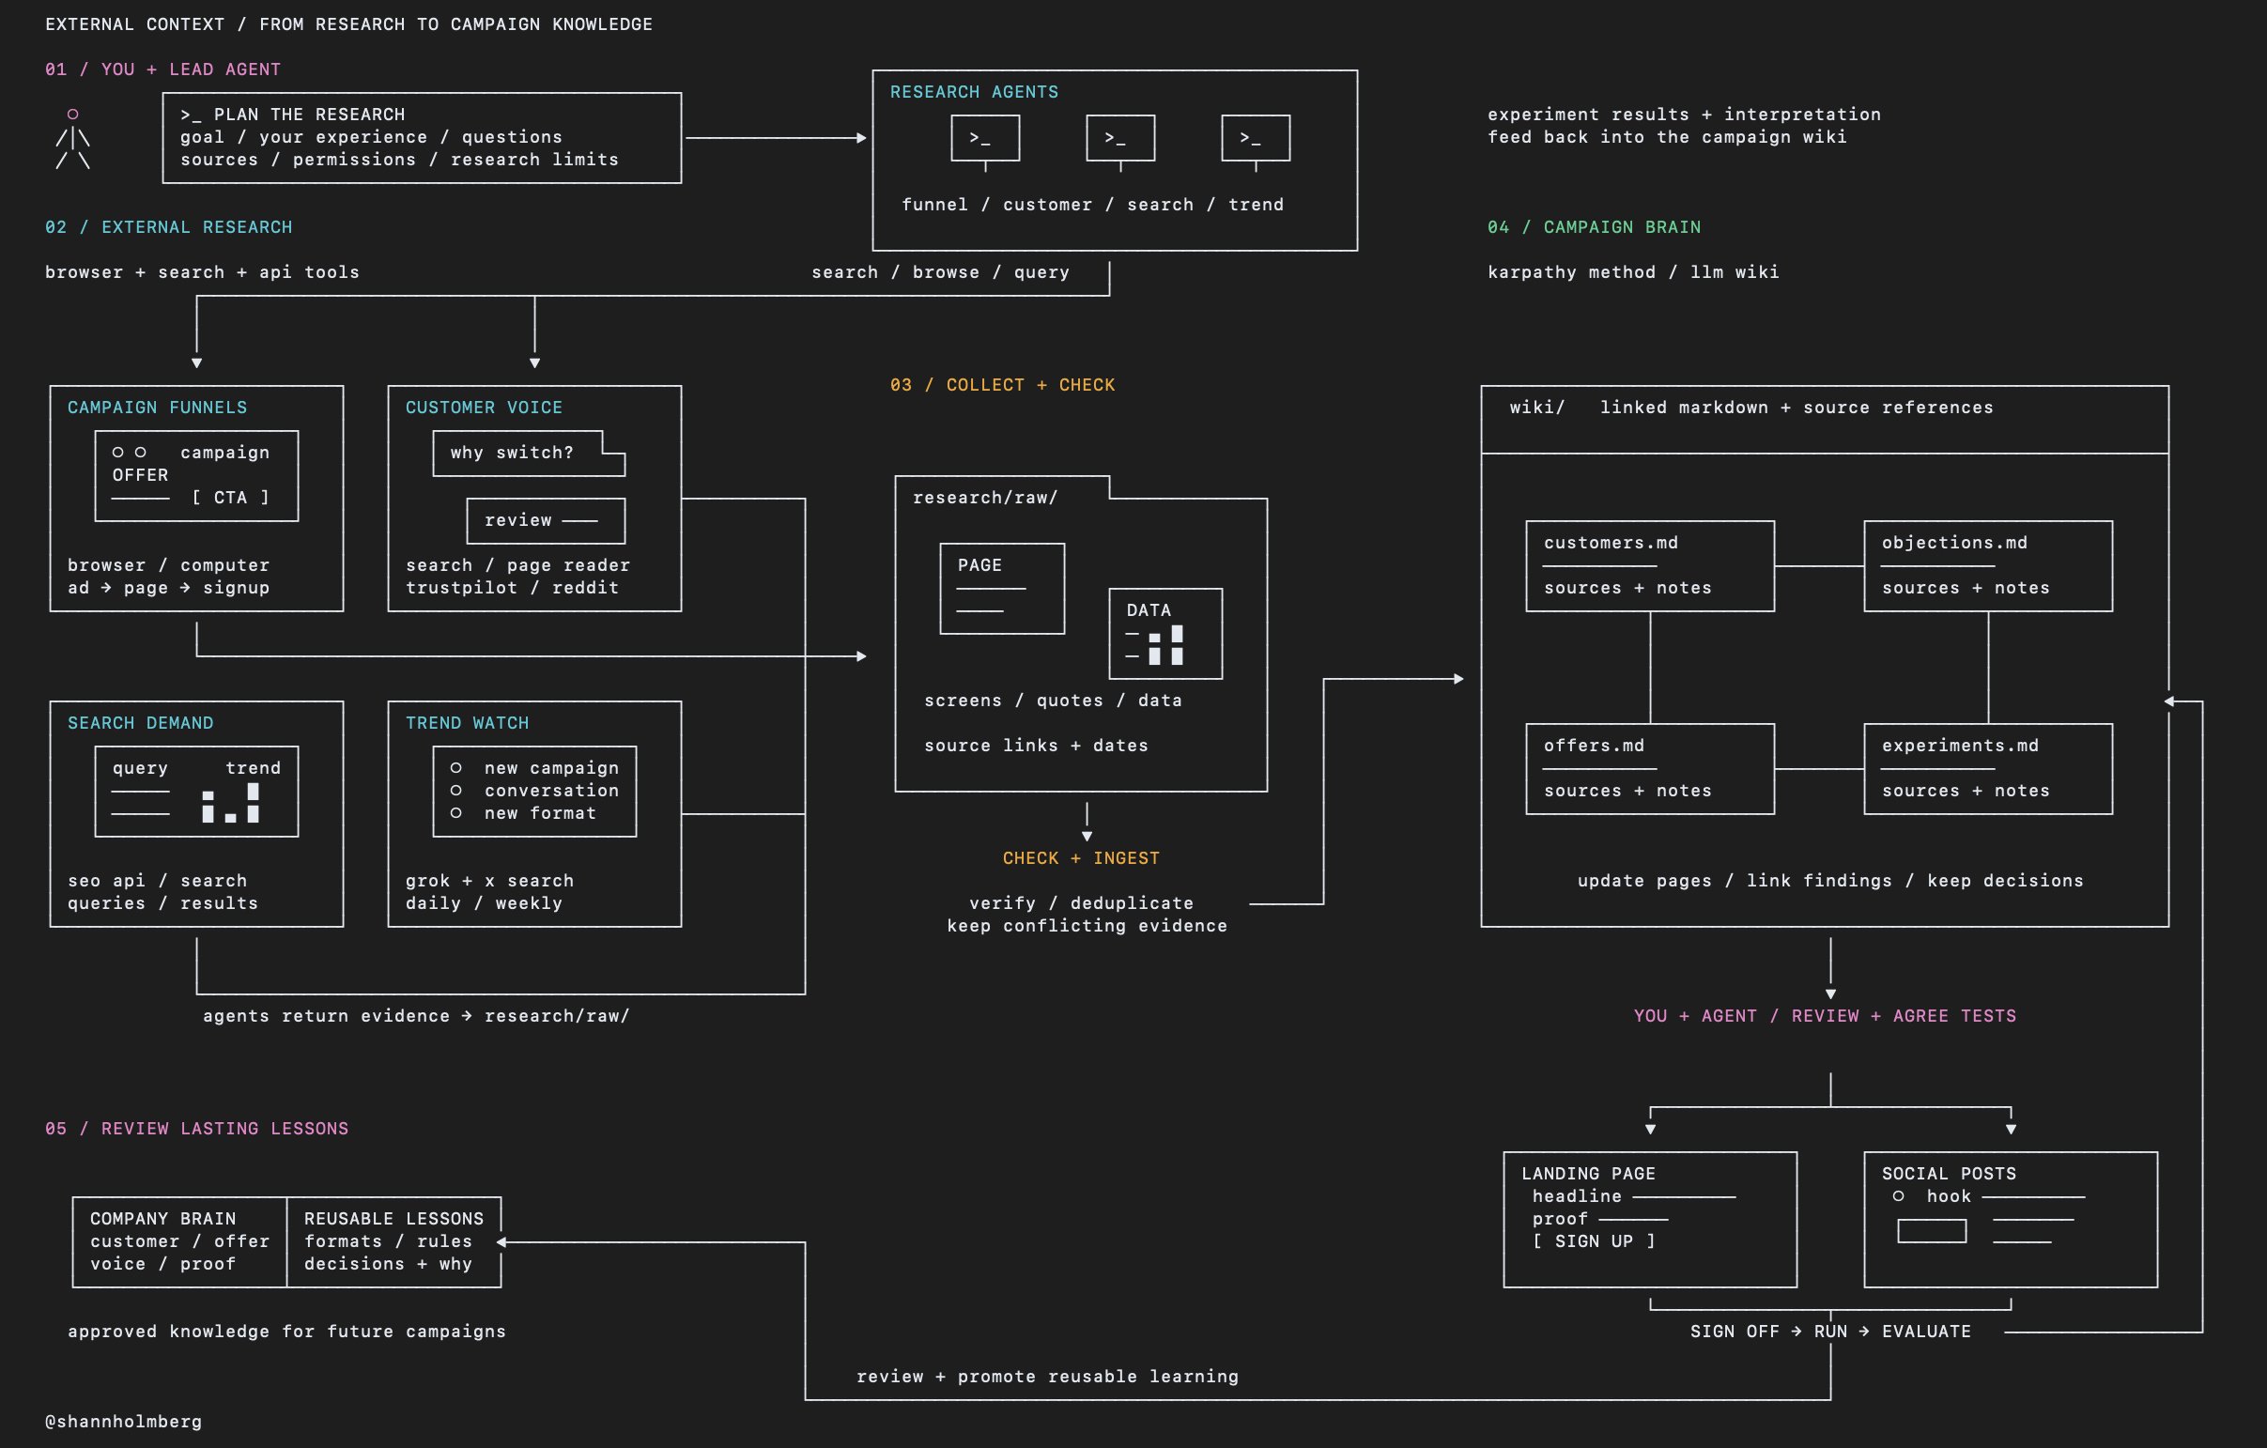This screenshot has width=2267, height=1448.
Task: Click the 'research/raw/' folder tab label
Action: [985, 498]
